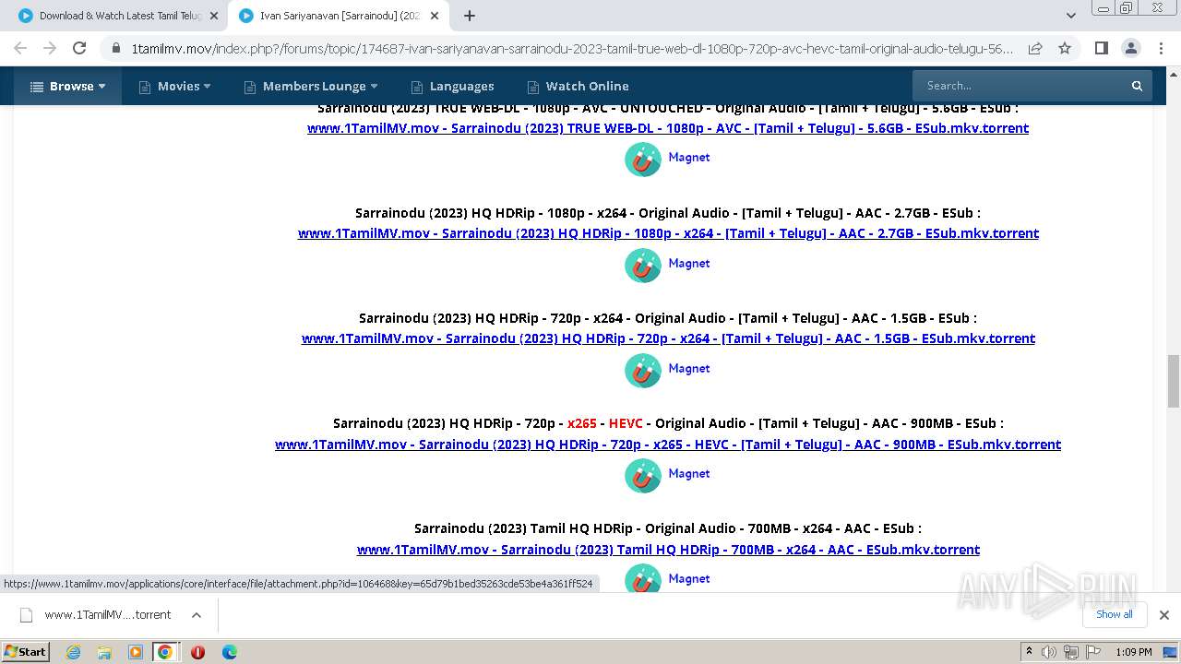Open Magnet link for 5.6GB WEB-DL
This screenshot has height=664, width=1181.
[x=689, y=157]
